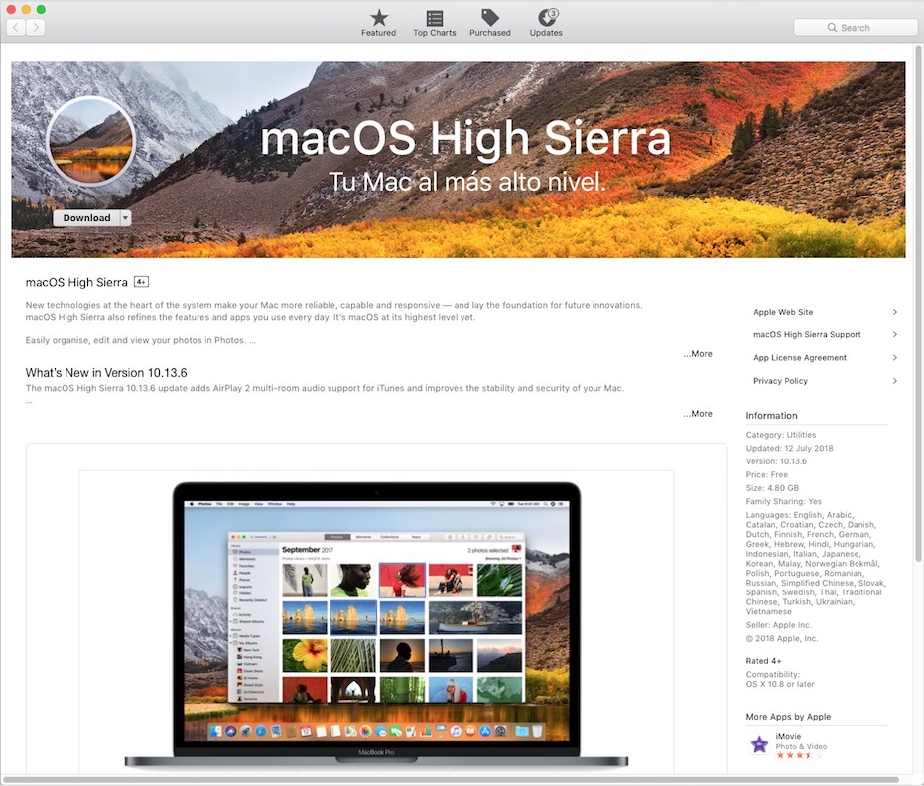Viewport: 924px width, 786px height.
Task: Open the Apple Web Site link
Action: [x=782, y=312]
